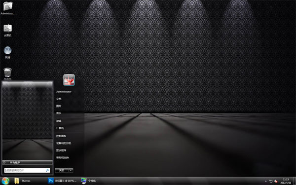
Task: Switch to Photoshop 未标题-1 taskbar item
Action: pos(62,181)
